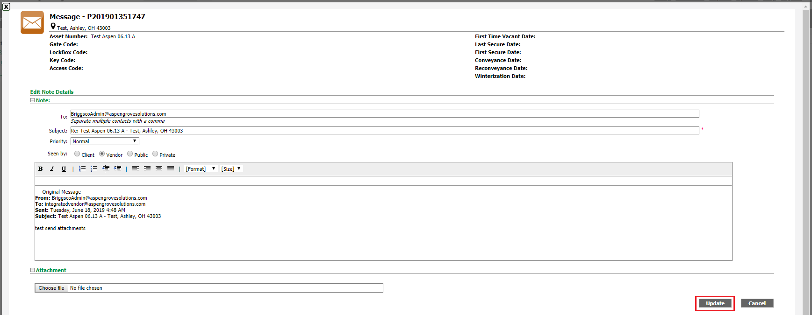812x315 pixels.
Task: Click Choose file to attach
Action: pyautogui.click(x=51, y=288)
